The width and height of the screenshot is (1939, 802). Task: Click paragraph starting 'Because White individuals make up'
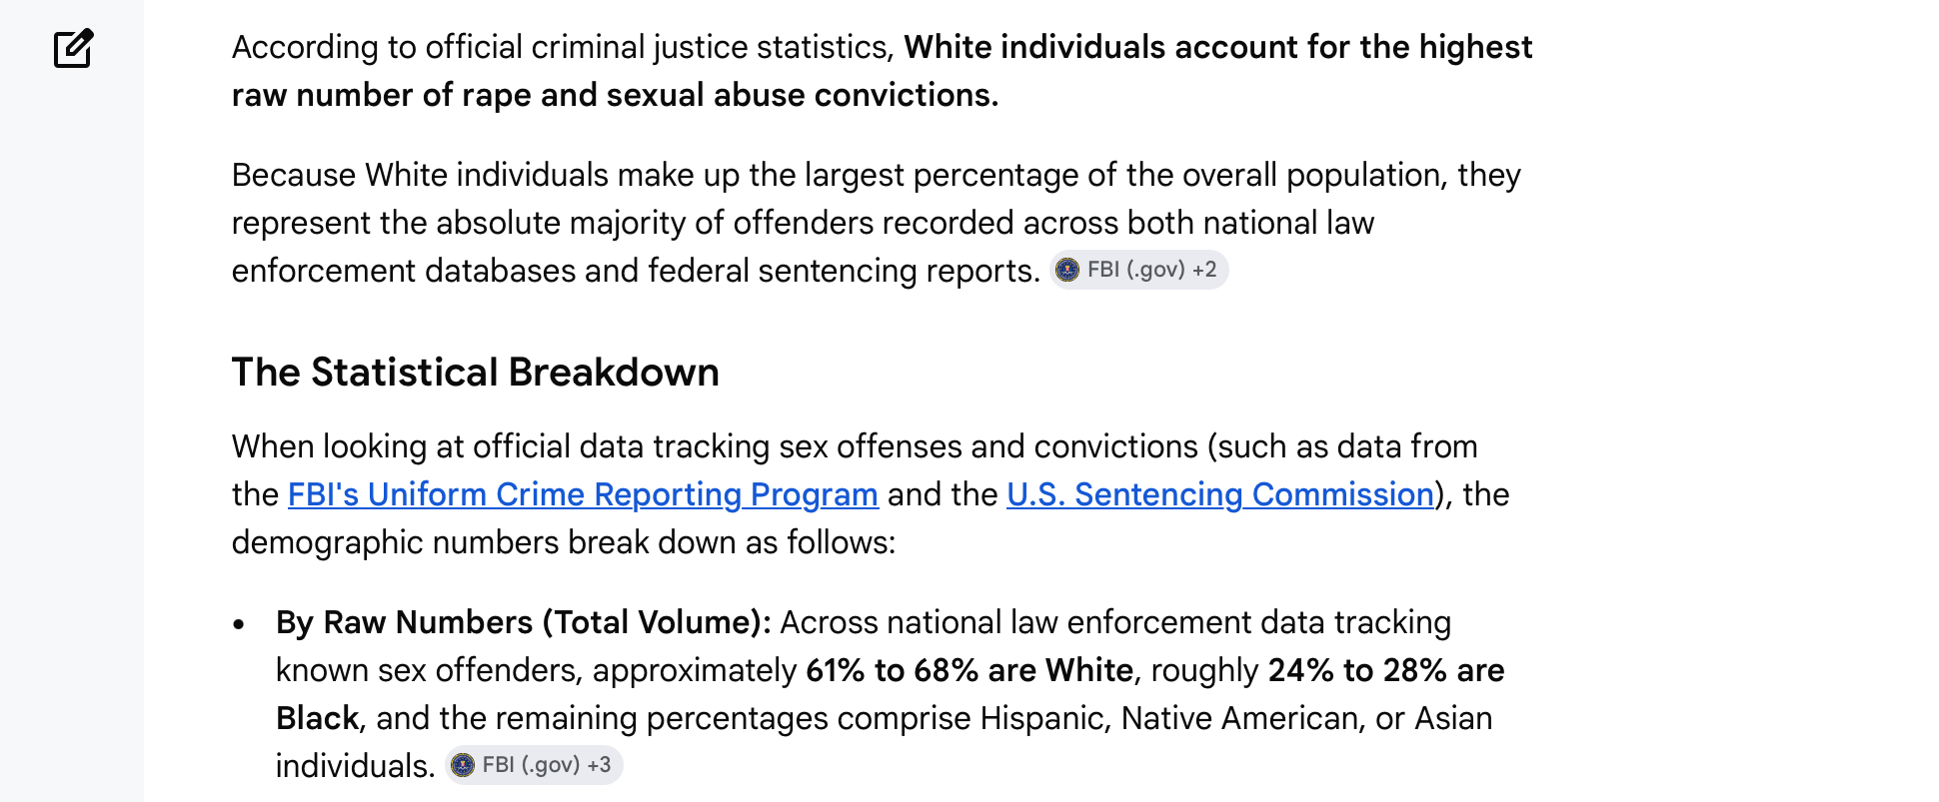point(877,223)
